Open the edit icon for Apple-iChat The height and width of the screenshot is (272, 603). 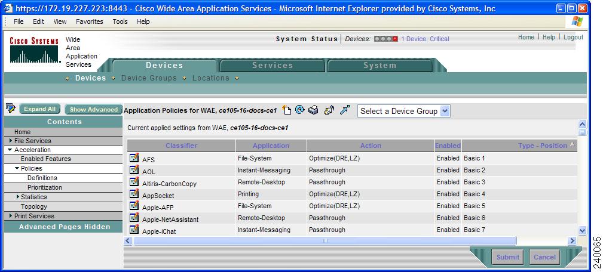pos(134,230)
